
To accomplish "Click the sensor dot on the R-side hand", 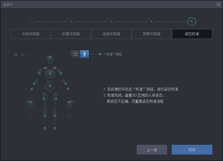I will tap(70, 102).
